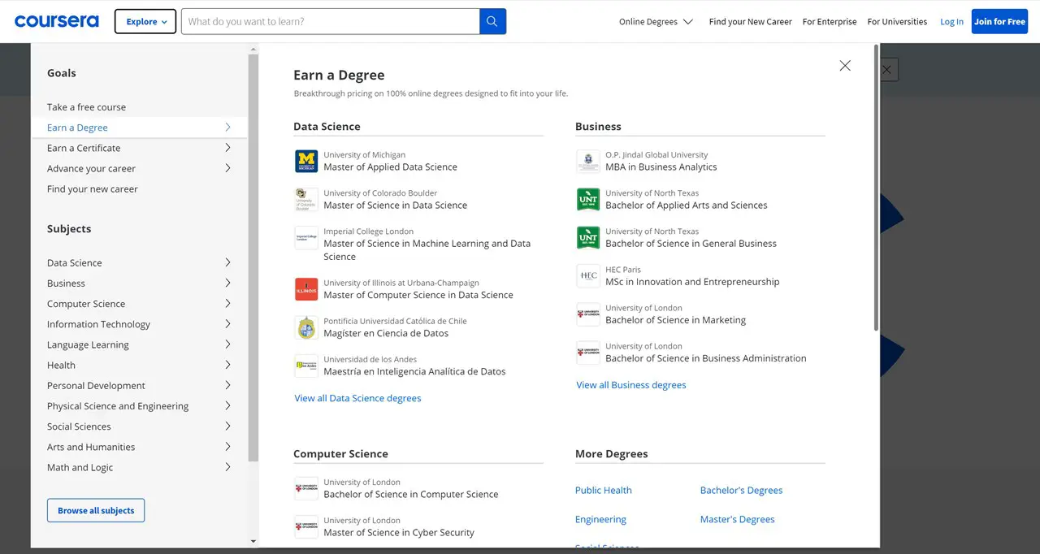Viewport: 1040px width, 554px height.
Task: Expand Advance your career submenu
Action: tap(227, 168)
